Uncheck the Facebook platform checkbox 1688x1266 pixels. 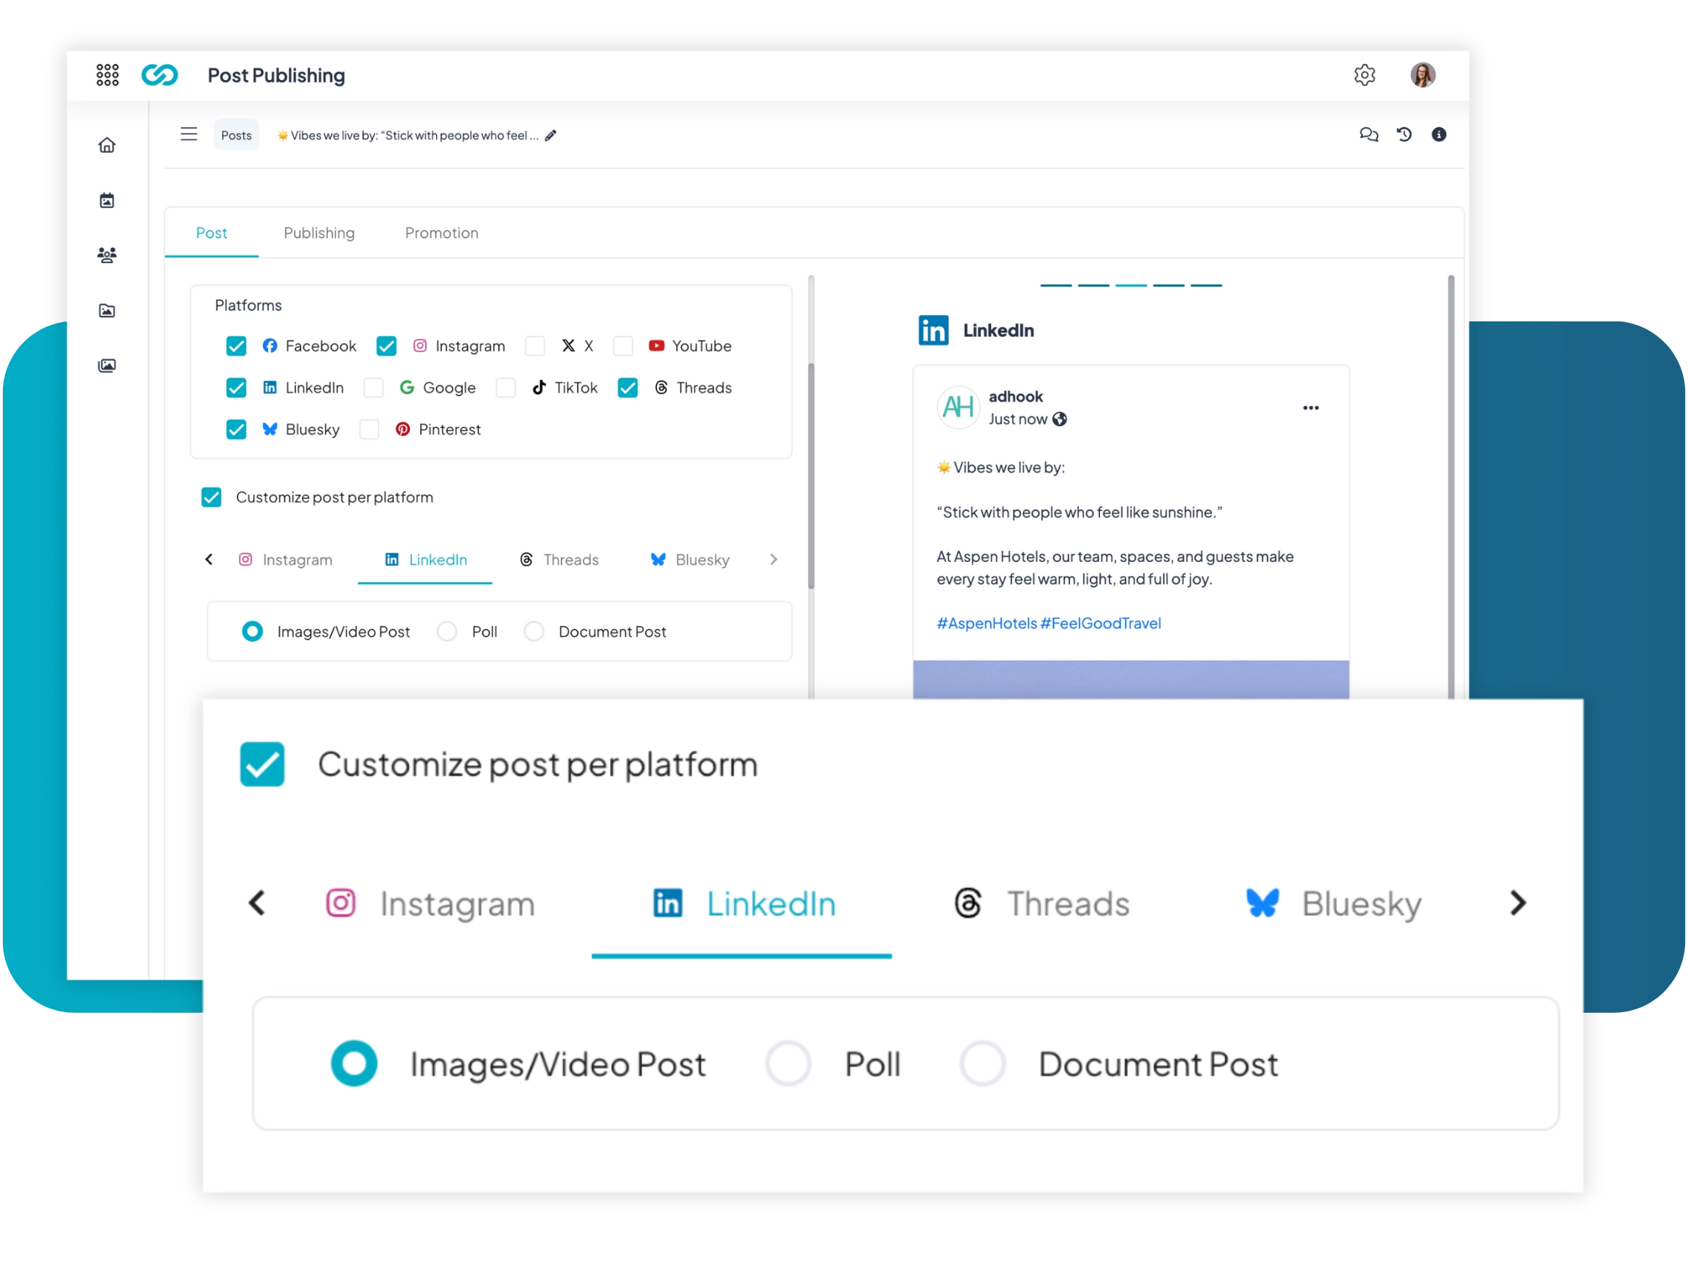tap(236, 347)
